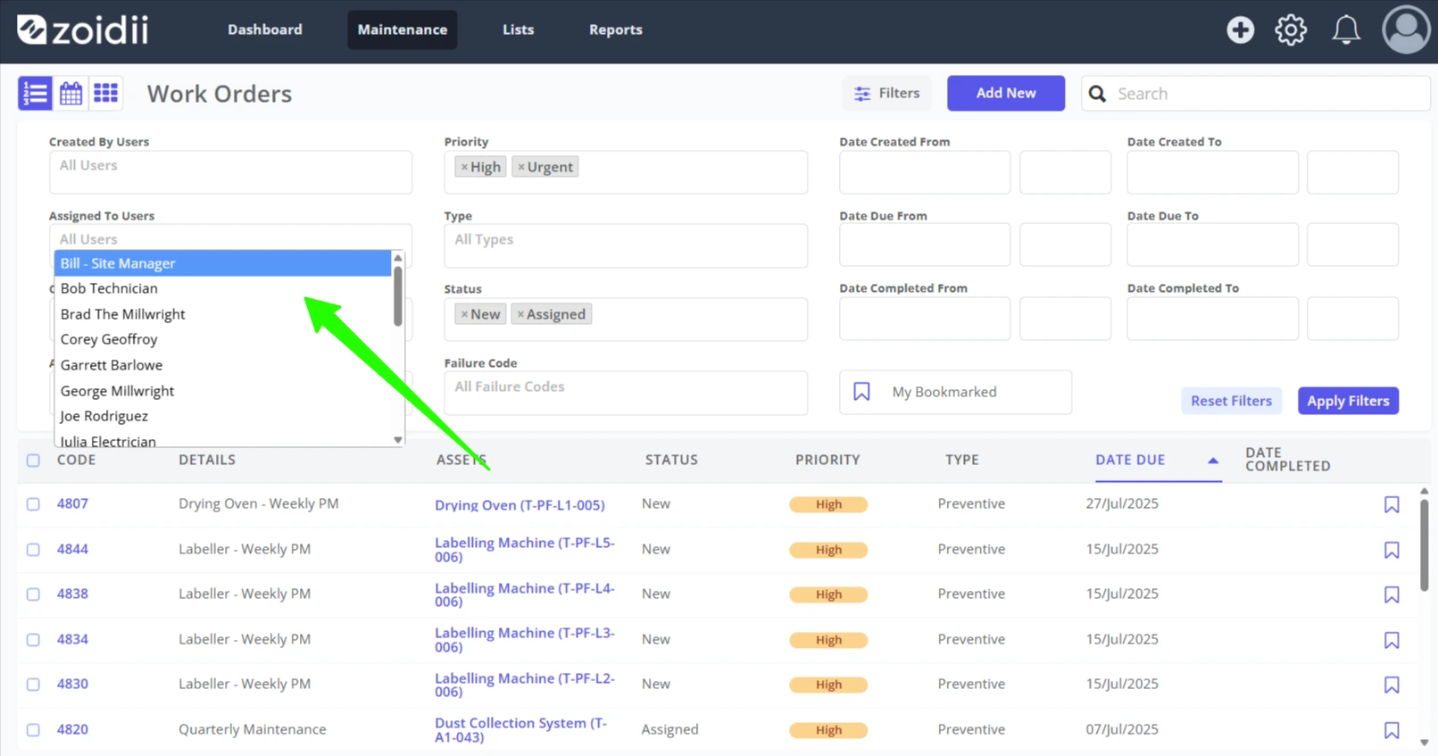The height and width of the screenshot is (756, 1438).
Task: Check the row 4838 checkbox
Action: click(x=33, y=594)
